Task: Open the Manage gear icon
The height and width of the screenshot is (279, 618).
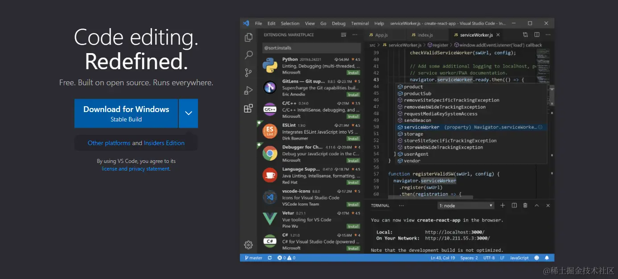Action: tap(248, 245)
